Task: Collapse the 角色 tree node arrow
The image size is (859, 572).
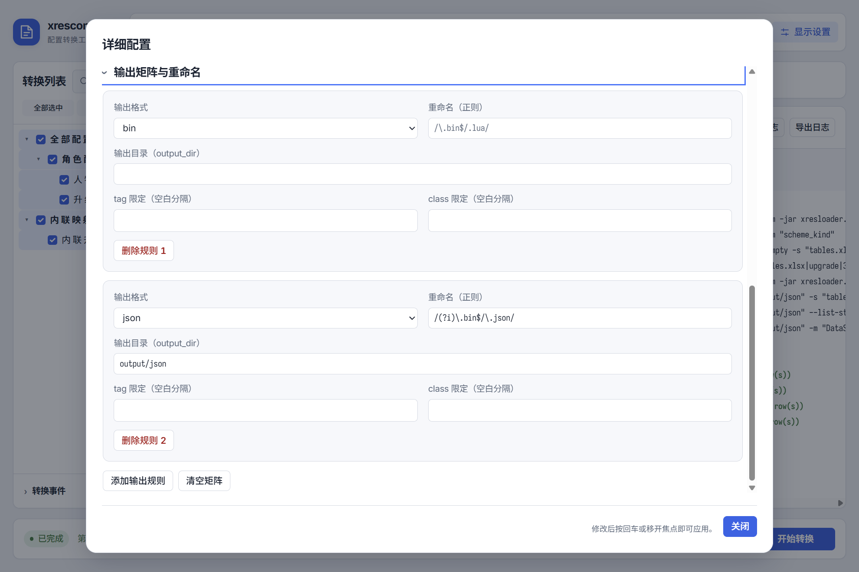Action: coord(39,159)
